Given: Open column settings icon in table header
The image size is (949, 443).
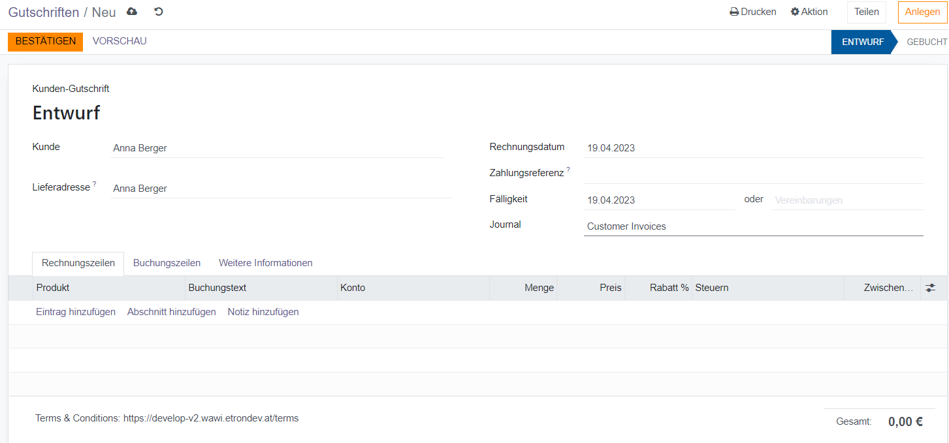Looking at the screenshot, I should (x=930, y=288).
